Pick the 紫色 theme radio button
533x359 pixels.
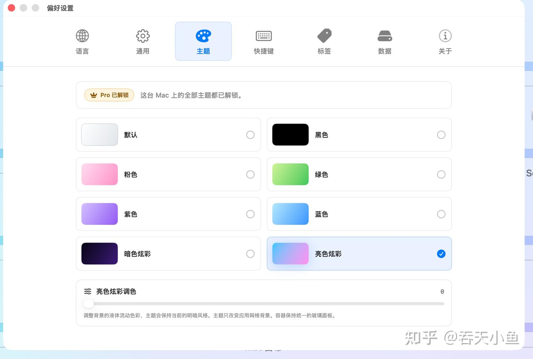pos(251,214)
